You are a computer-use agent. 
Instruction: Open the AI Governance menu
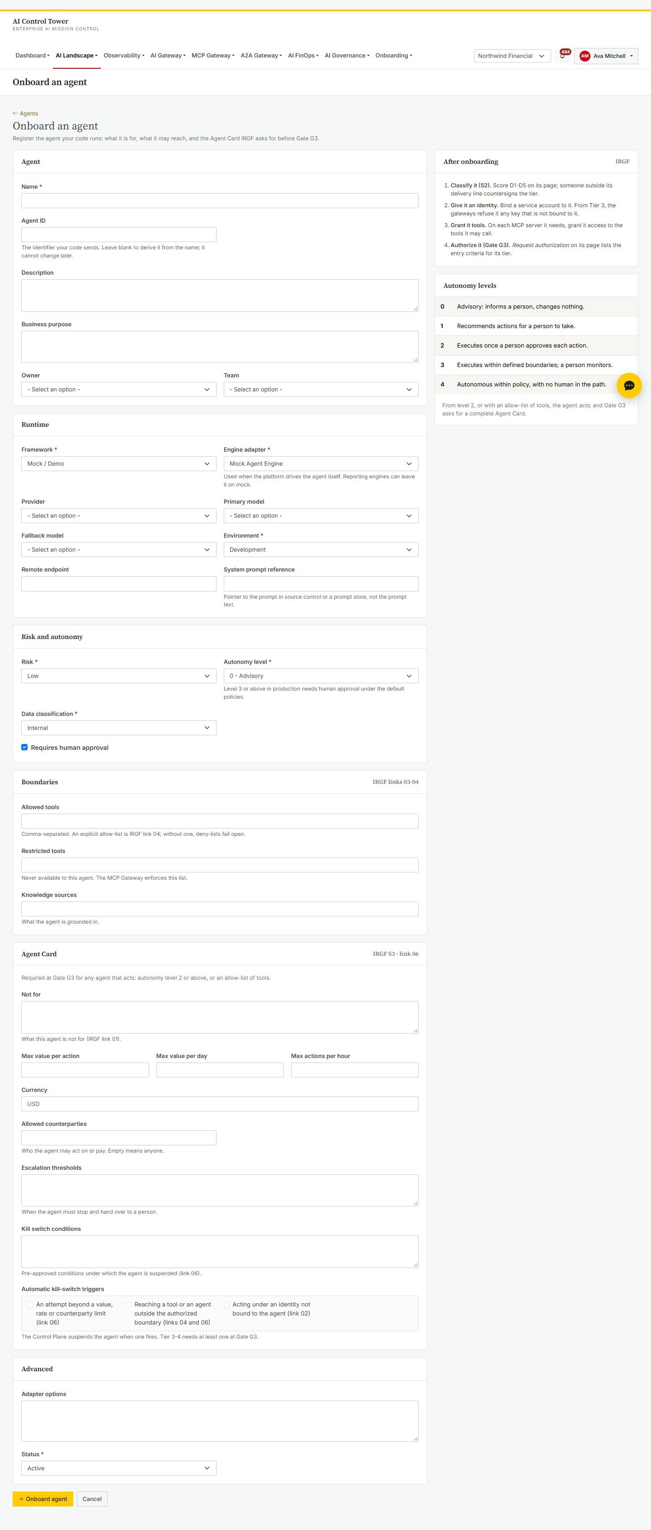347,55
